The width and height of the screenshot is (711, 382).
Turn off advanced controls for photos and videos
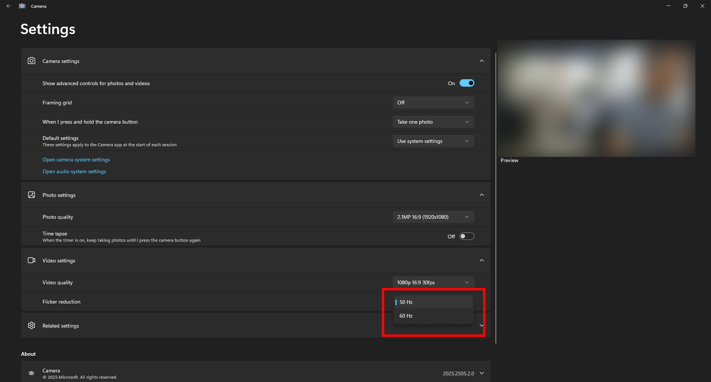tap(467, 83)
